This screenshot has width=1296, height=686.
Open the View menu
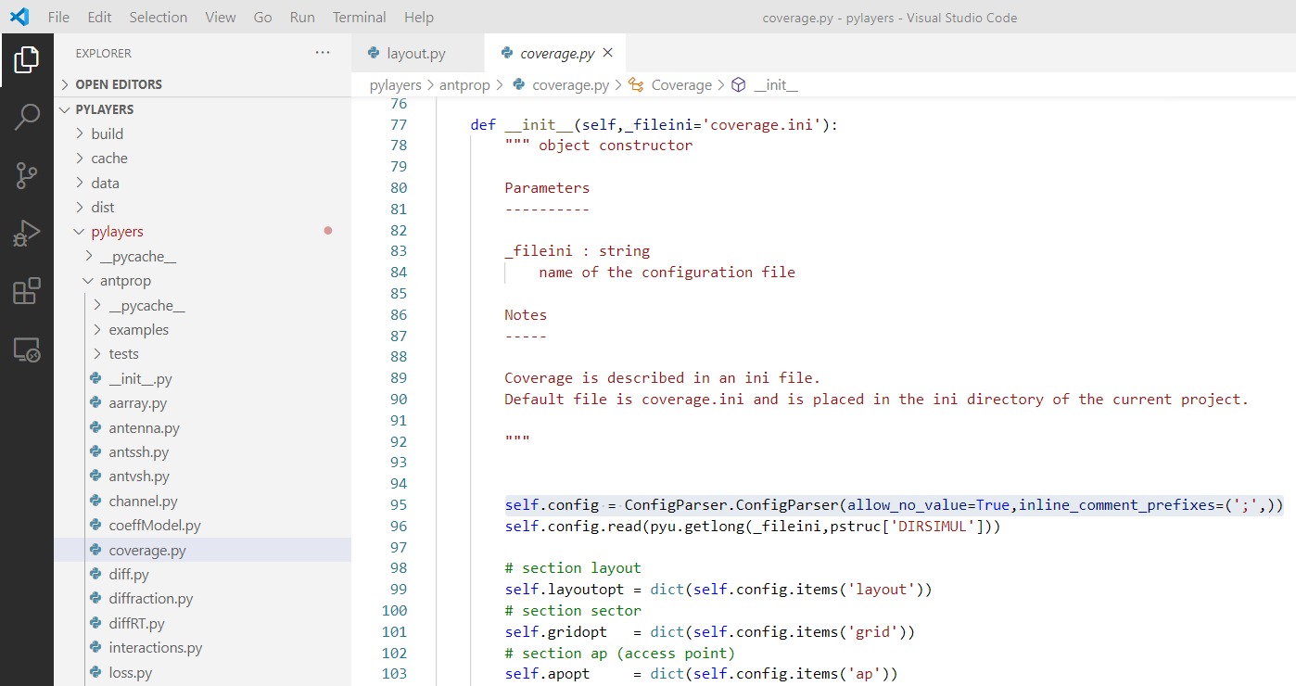click(221, 17)
